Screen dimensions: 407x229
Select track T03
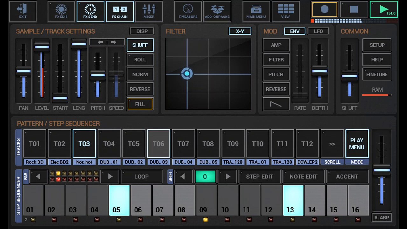tap(84, 144)
